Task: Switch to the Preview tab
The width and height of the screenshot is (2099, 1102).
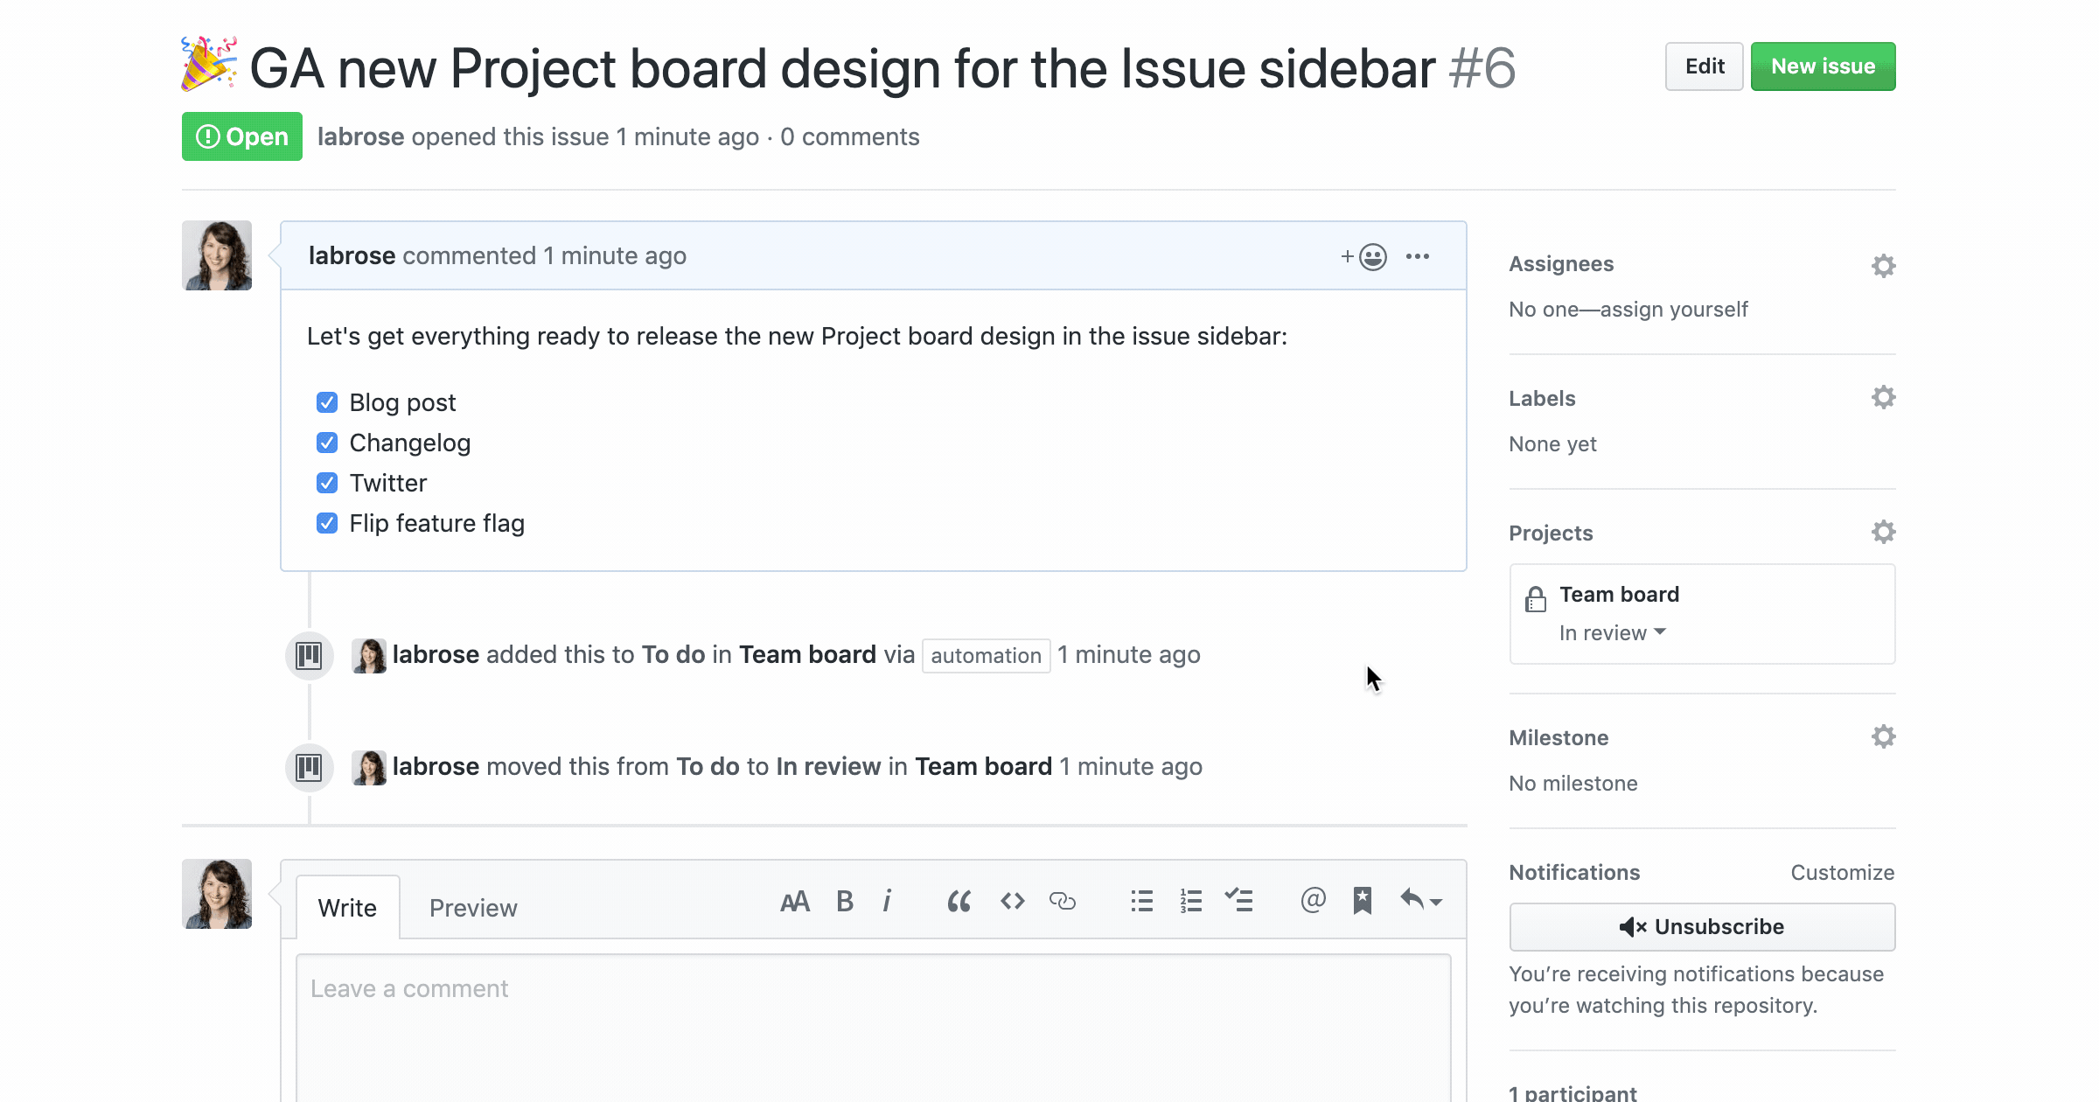Action: click(x=472, y=908)
